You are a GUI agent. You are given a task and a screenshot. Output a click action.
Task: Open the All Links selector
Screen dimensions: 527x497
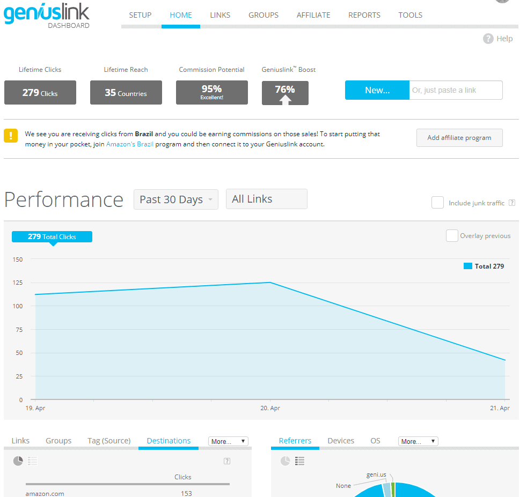click(x=267, y=199)
